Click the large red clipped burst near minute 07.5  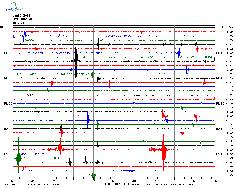pos(164,150)
